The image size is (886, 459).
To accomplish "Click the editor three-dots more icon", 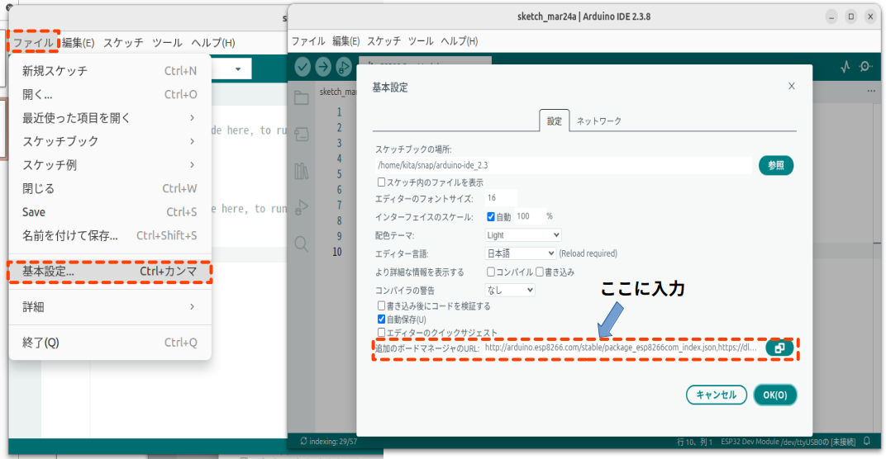I will coord(871,91).
